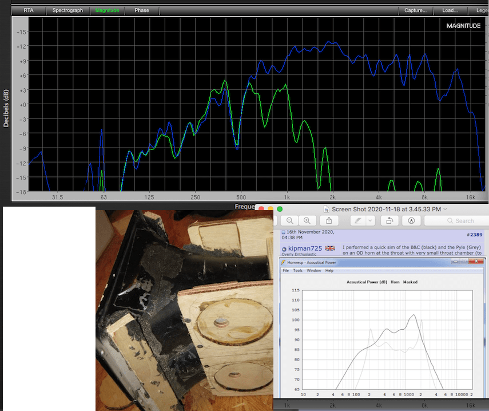
Task: Open the kipman725 user profile link
Action: tap(305, 248)
